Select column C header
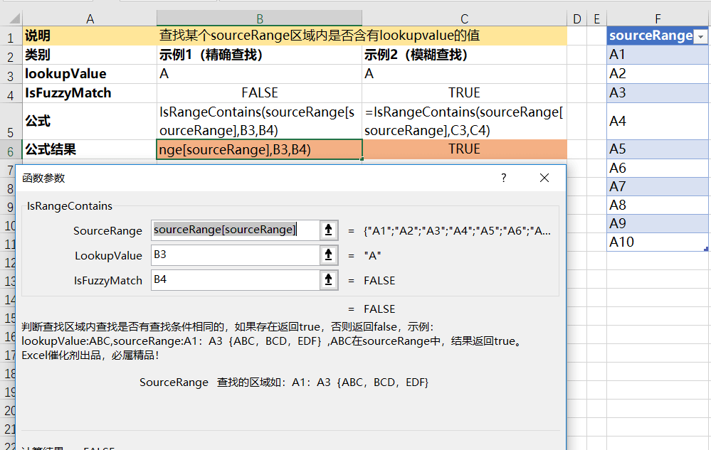Viewport: 711px width, 450px height. tap(464, 18)
